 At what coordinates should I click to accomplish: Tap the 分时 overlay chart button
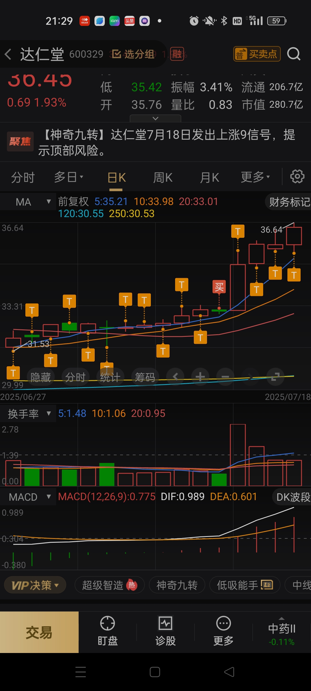(75, 377)
